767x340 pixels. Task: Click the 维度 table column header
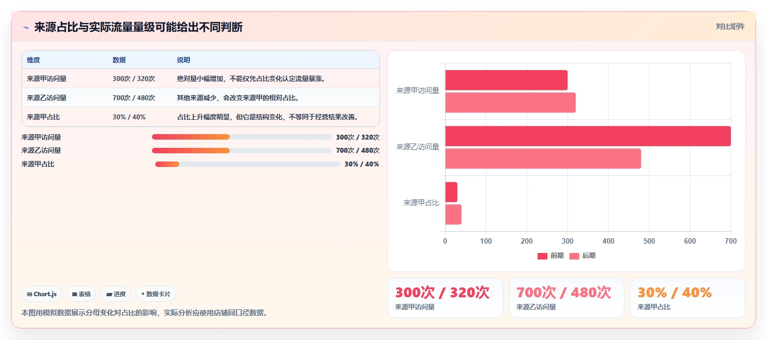pos(33,60)
